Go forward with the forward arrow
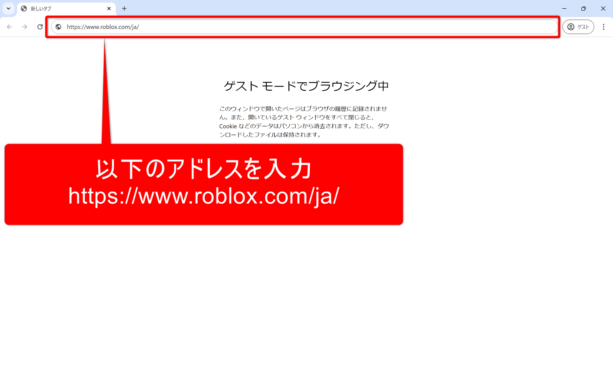 coord(25,27)
